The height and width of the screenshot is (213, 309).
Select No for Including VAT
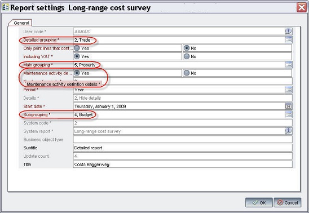[187, 56]
